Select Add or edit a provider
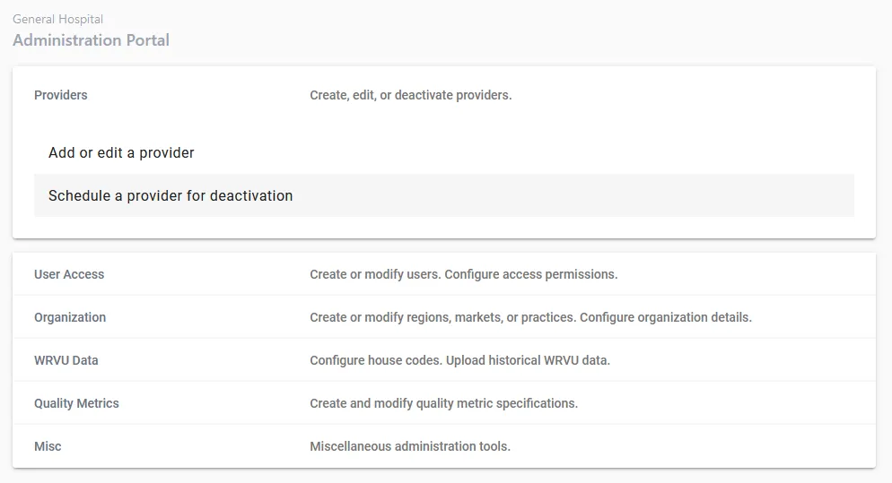 [121, 152]
